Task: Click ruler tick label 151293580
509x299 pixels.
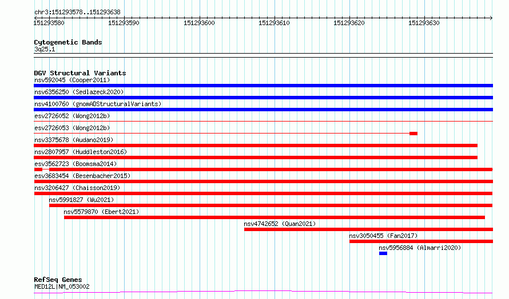Action: coord(49,23)
